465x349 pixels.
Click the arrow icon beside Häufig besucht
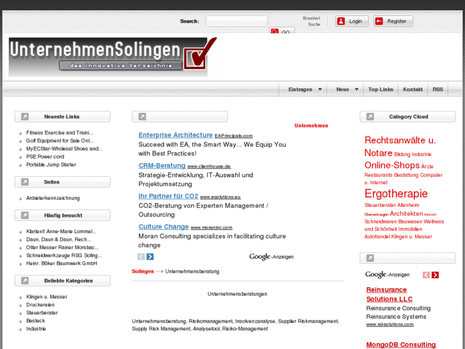point(25,215)
